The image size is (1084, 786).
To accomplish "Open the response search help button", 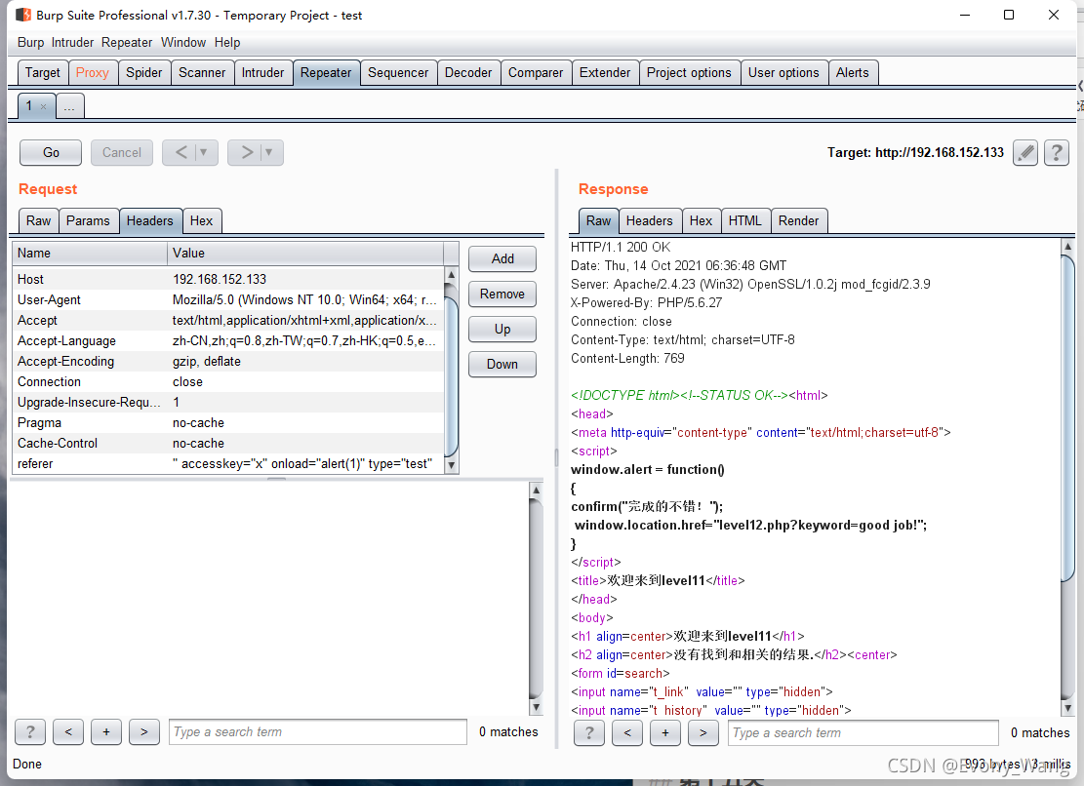I will (x=589, y=732).
